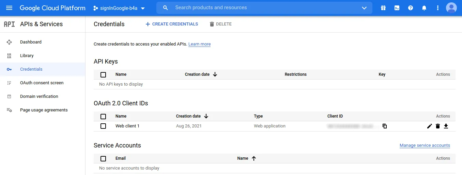Screen dimensions: 462x175
Task: Open the hamburger navigation menu
Action: tap(9, 8)
